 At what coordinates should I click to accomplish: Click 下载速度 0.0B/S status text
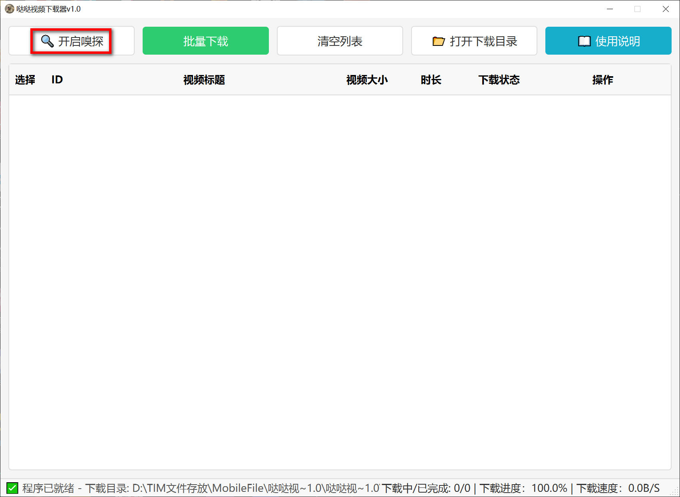[618, 488]
